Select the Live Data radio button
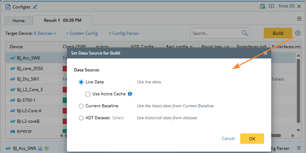Image resolution: width=306 pixels, height=153 pixels. coord(81,82)
